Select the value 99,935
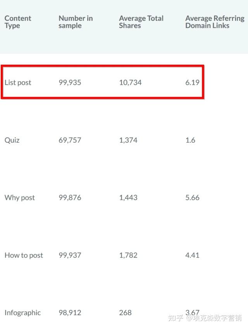The width and height of the screenshot is (248, 328). tap(70, 82)
